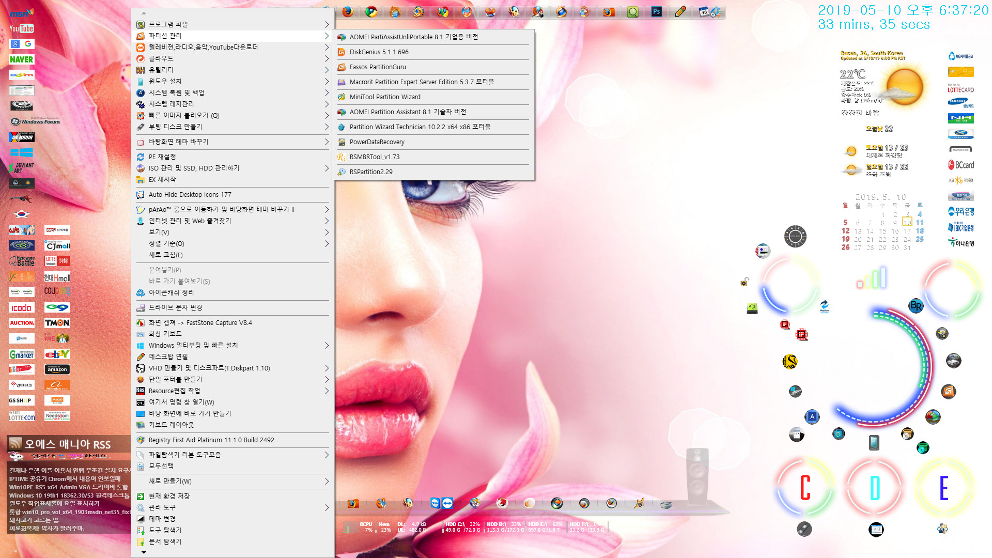Open the Amazon shortcut icon
Screen dimensions: 992x558
pyautogui.click(x=57, y=369)
